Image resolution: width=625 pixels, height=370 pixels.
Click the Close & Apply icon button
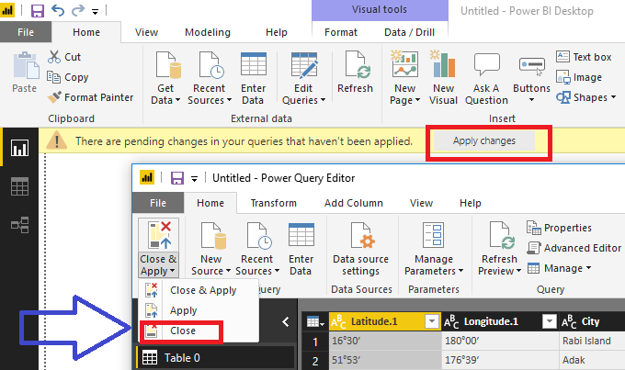[159, 235]
